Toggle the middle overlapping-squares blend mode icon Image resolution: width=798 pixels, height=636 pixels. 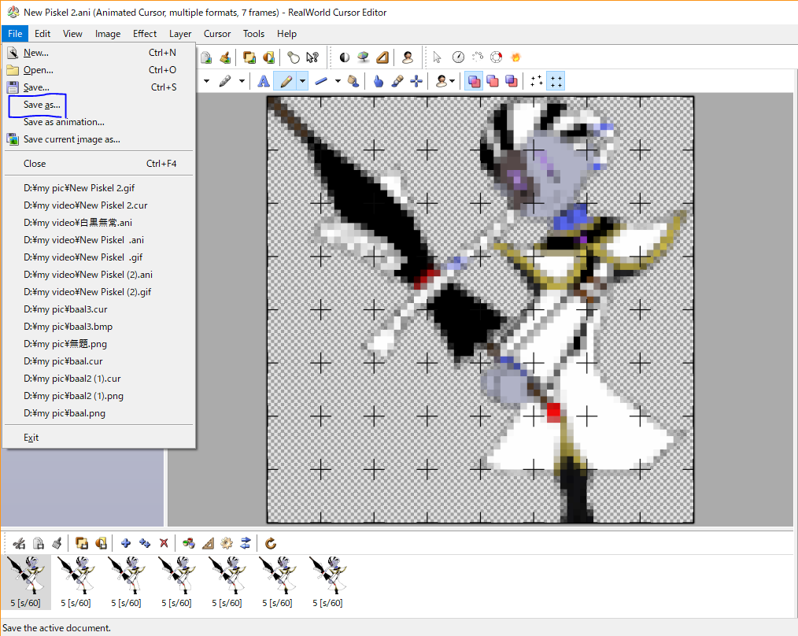(493, 81)
